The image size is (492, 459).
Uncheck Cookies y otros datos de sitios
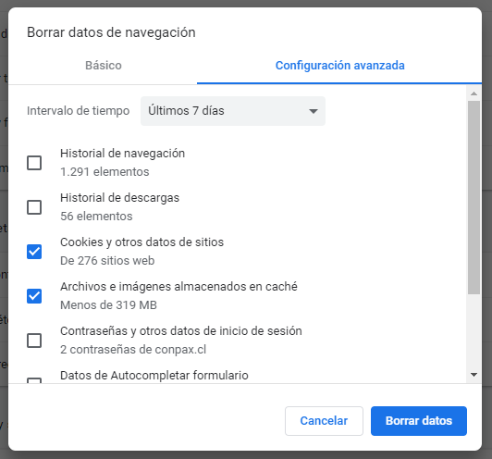[x=34, y=252]
